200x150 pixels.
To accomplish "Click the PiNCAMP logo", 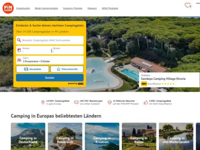I will pos(8,8).
